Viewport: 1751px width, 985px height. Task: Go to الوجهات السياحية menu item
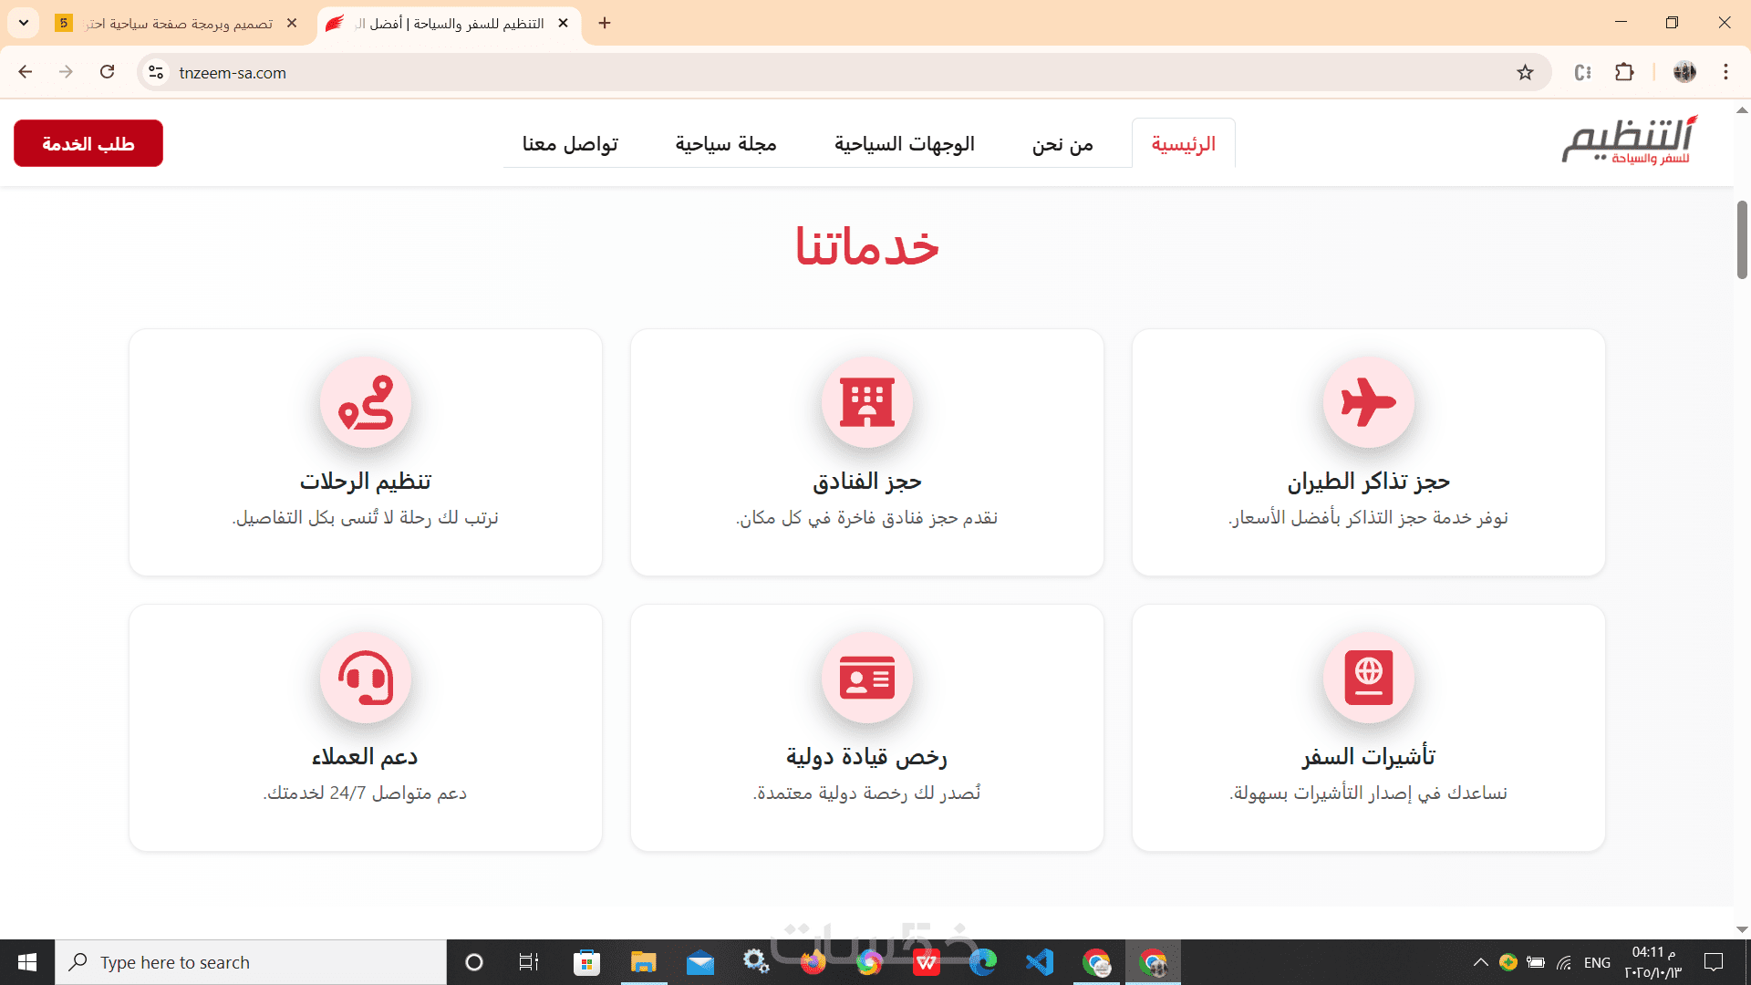click(x=904, y=144)
